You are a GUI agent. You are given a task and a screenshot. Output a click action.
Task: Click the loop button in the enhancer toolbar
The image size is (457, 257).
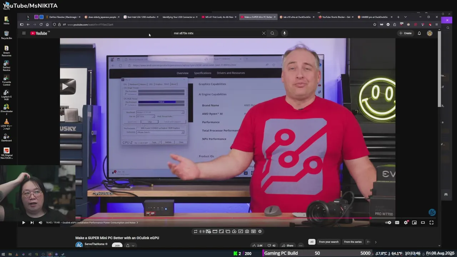tap(196, 232)
